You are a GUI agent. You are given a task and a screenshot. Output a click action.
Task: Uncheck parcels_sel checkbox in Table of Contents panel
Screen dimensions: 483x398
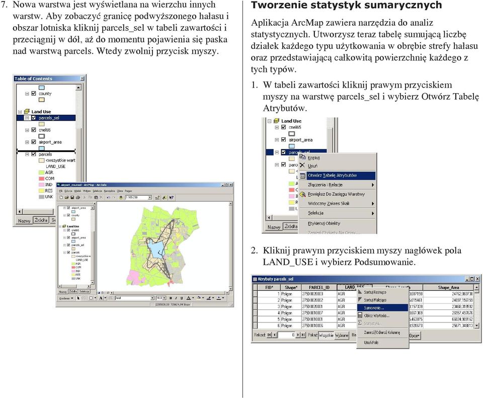[34, 118]
